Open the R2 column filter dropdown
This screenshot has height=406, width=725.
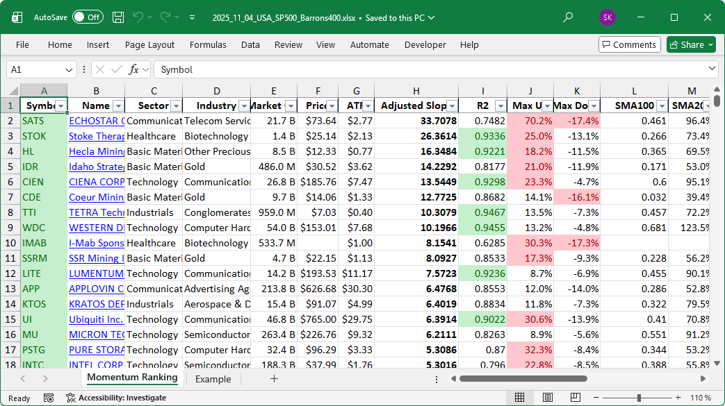pyautogui.click(x=500, y=106)
